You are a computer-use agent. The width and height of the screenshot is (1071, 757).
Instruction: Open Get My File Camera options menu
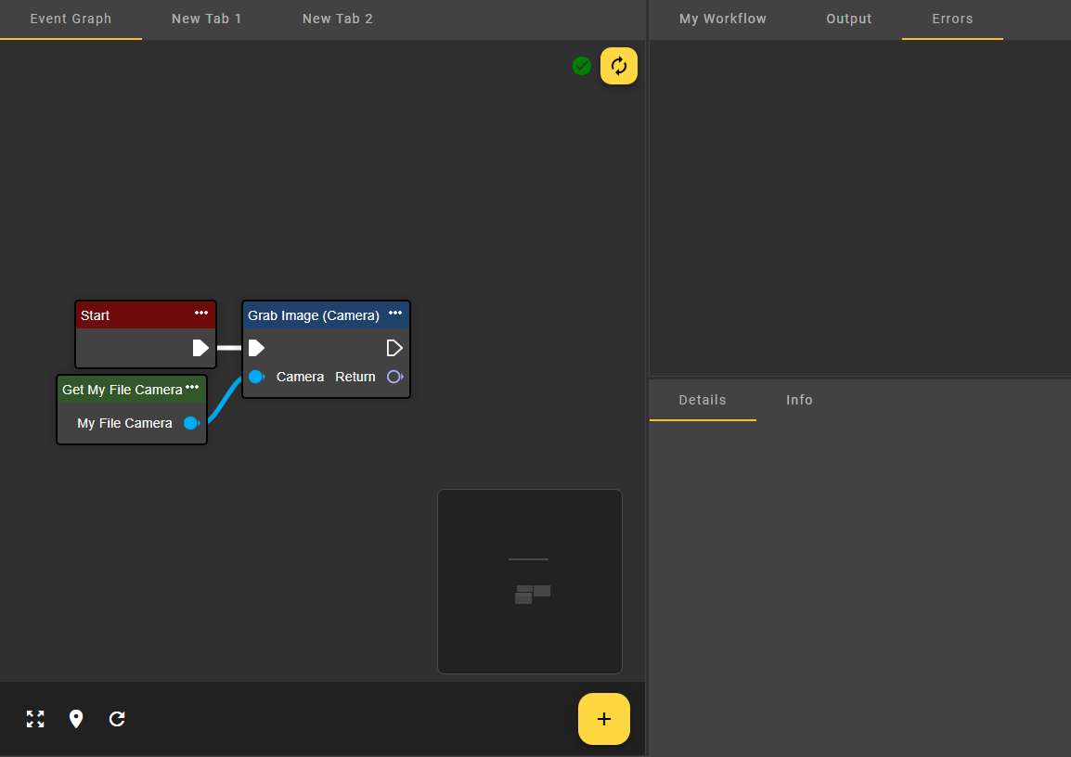192,388
